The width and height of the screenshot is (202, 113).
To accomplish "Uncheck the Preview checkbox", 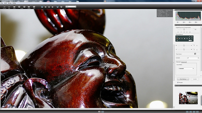I will point(178,83).
